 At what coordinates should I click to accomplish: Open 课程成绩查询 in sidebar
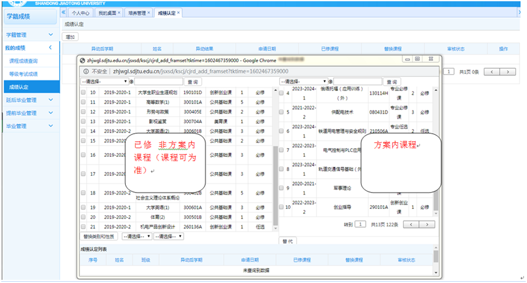pos(23,61)
